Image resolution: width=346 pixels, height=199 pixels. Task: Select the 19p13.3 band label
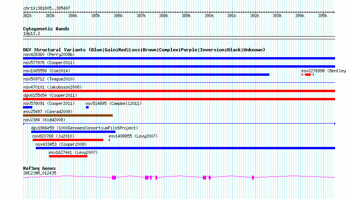(31, 33)
